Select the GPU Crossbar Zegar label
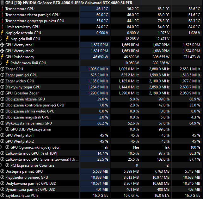 click(22, 93)
